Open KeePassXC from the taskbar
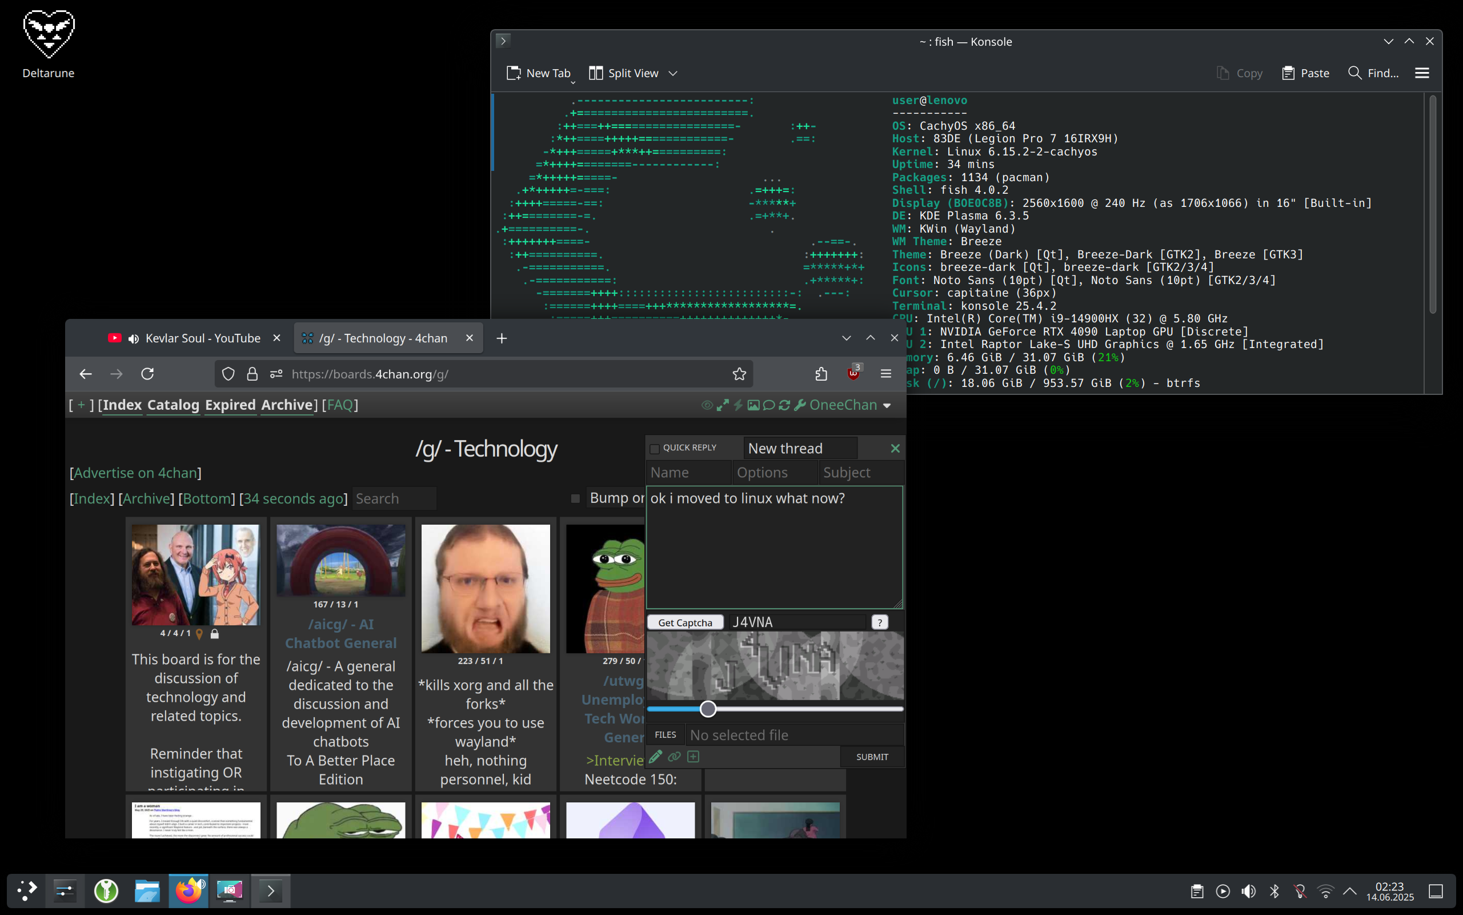This screenshot has height=915, width=1463. 106,891
